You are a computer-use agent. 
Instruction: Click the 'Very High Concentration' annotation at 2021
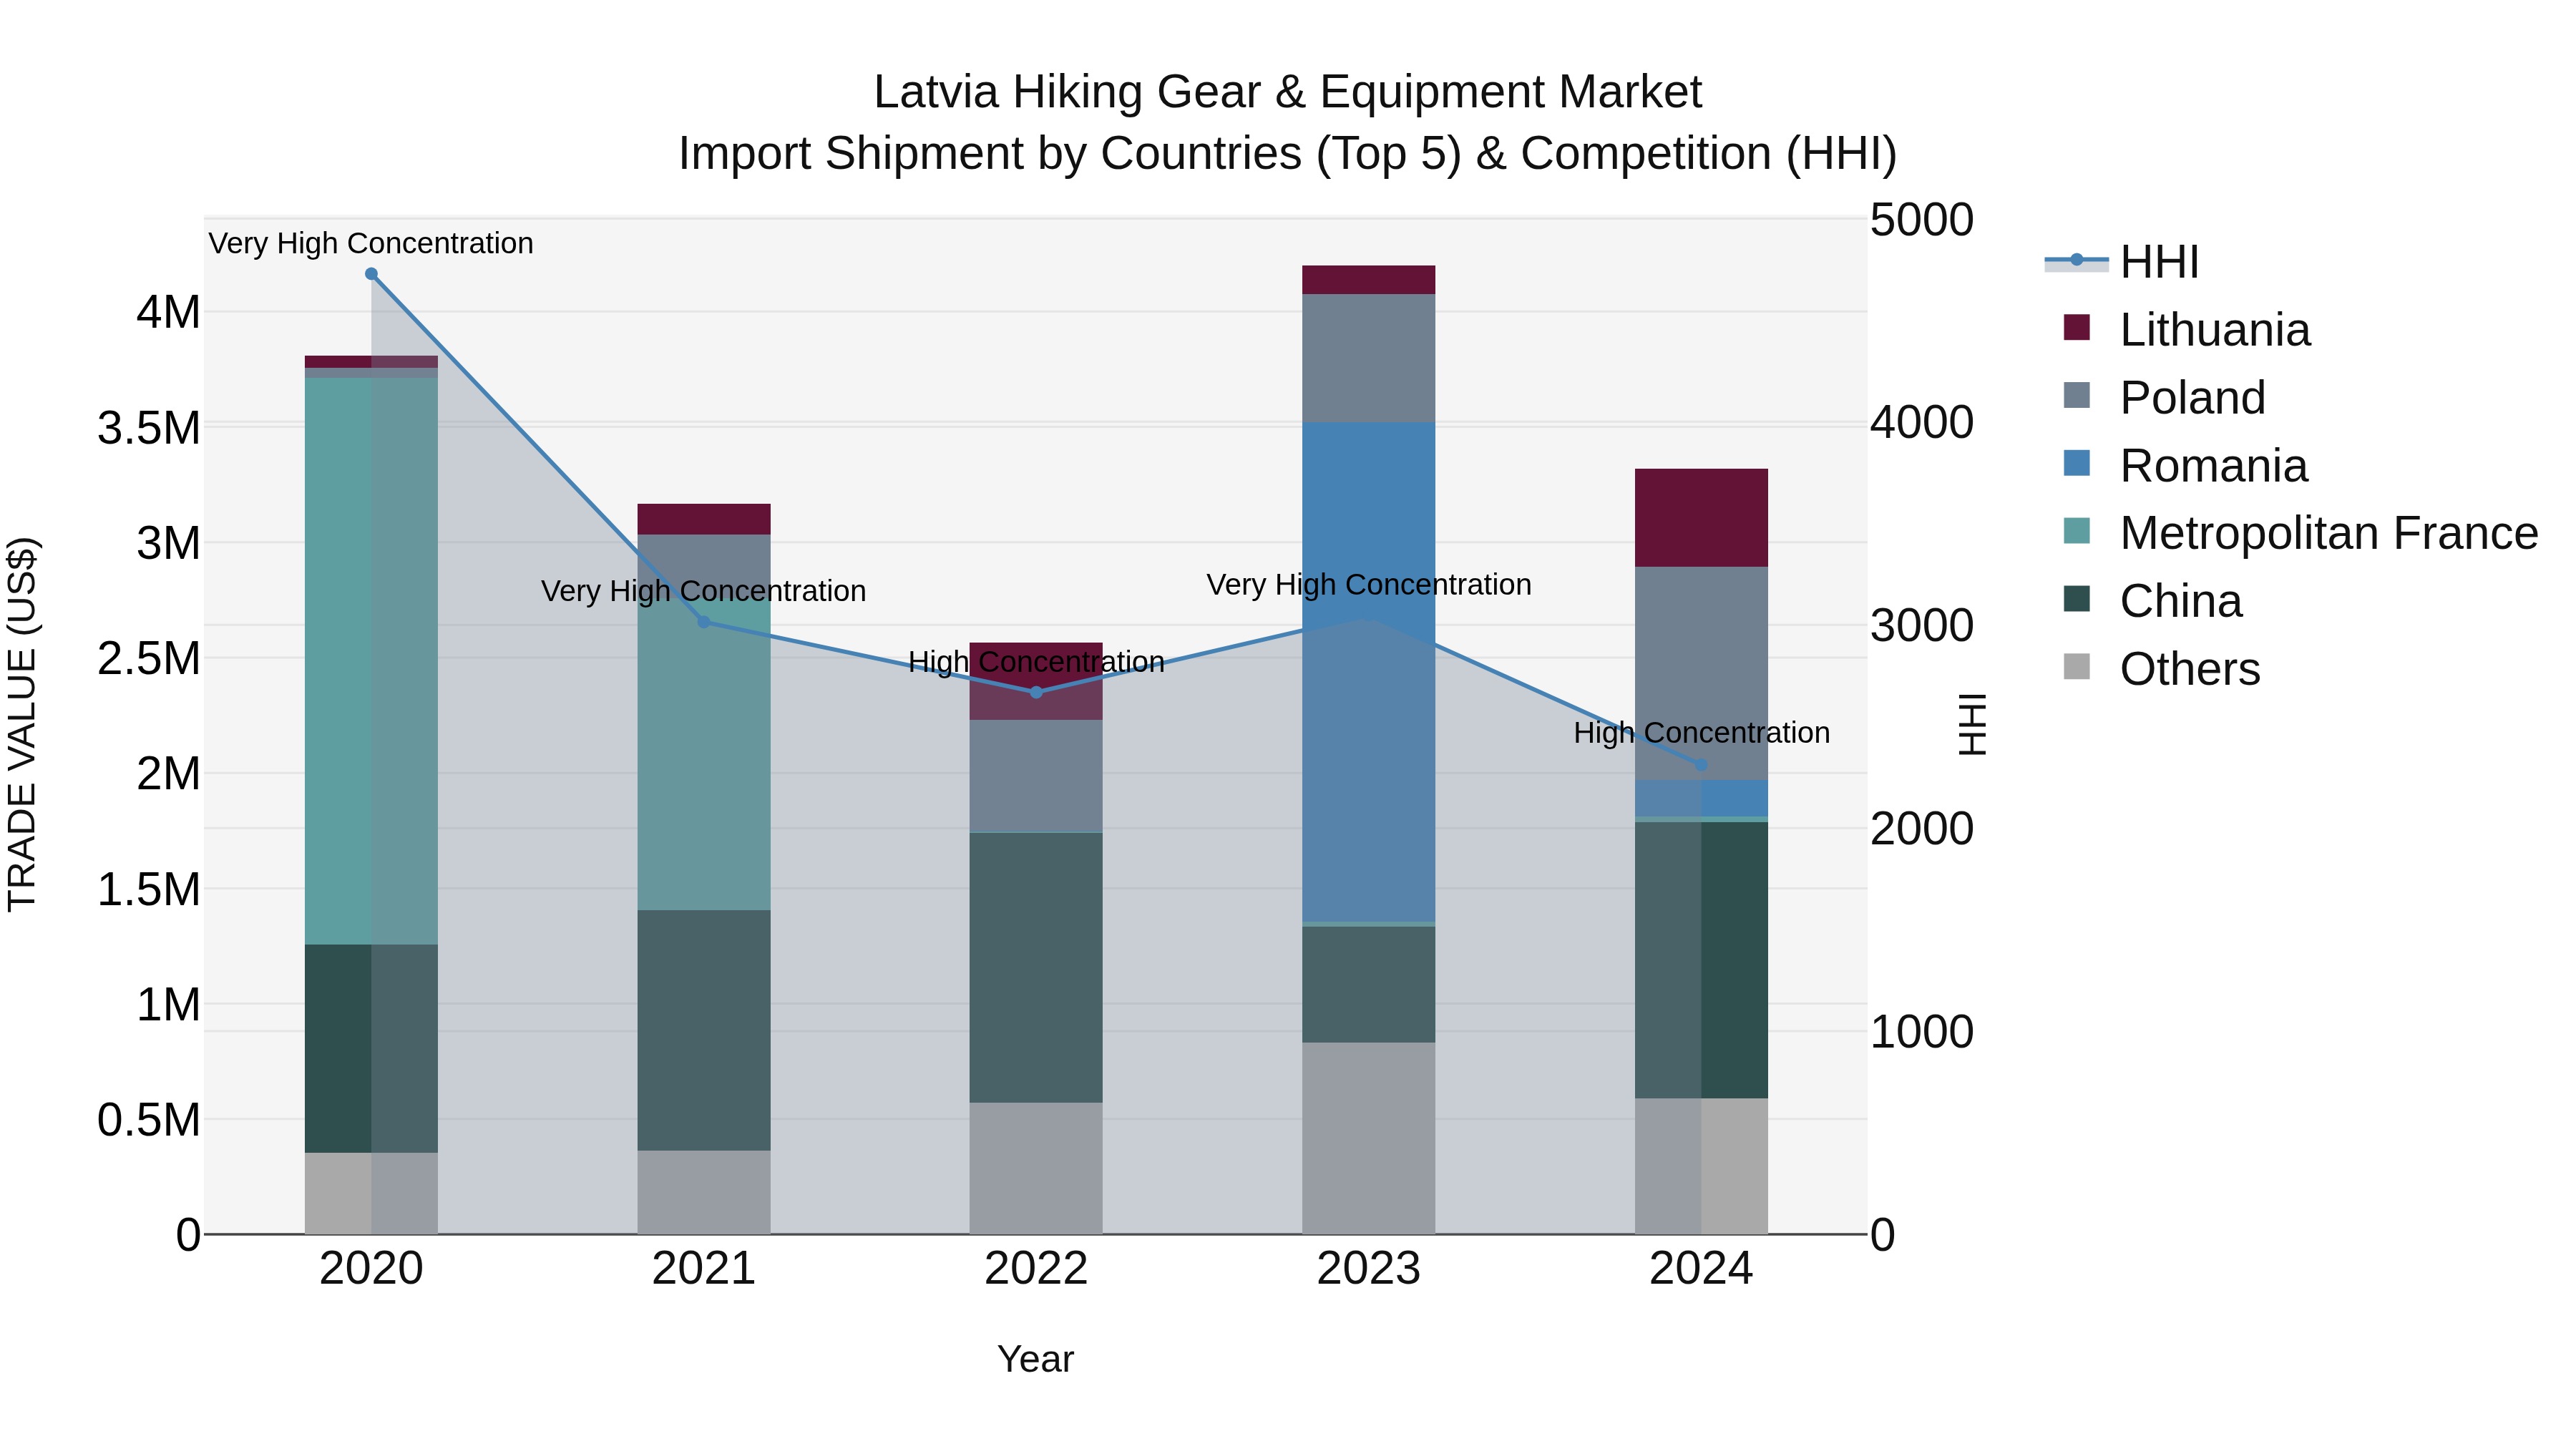703,592
